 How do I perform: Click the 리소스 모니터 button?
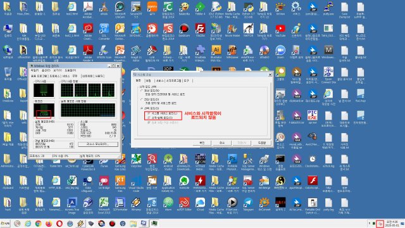tap(98, 144)
